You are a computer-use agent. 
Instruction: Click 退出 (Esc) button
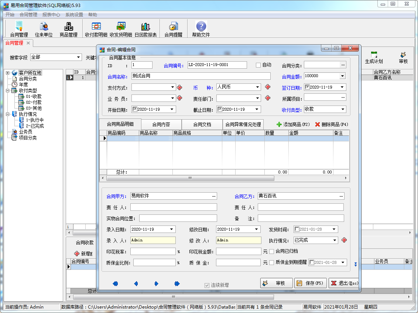point(344,283)
